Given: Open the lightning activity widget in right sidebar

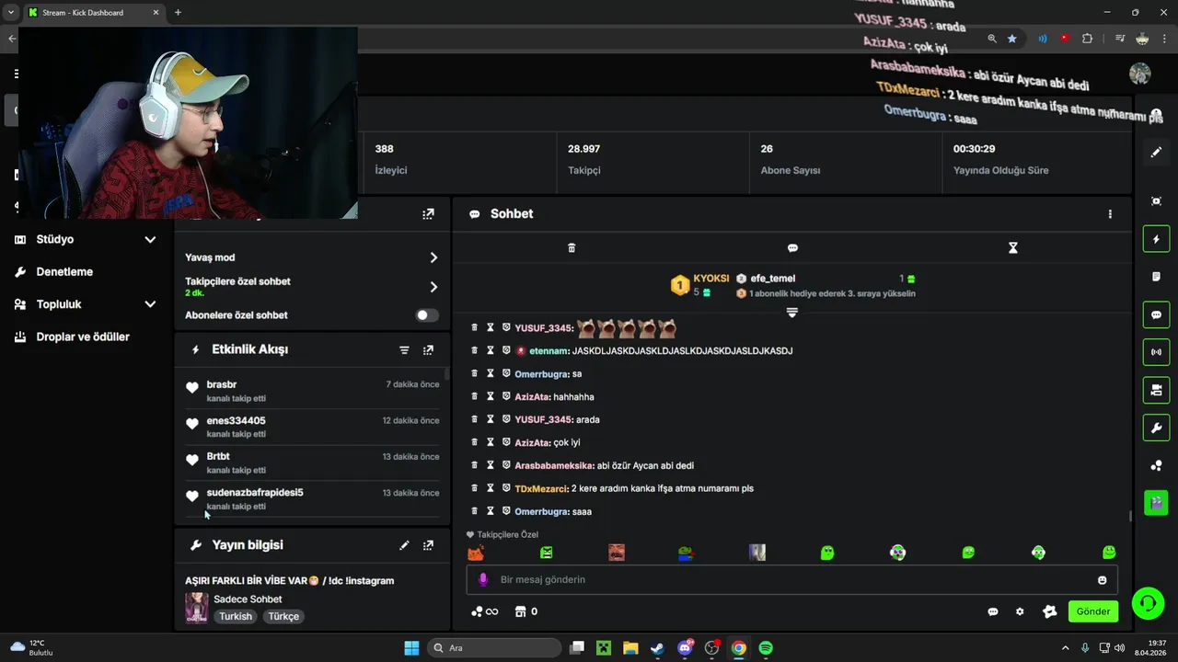Looking at the screenshot, I should click(x=1157, y=239).
